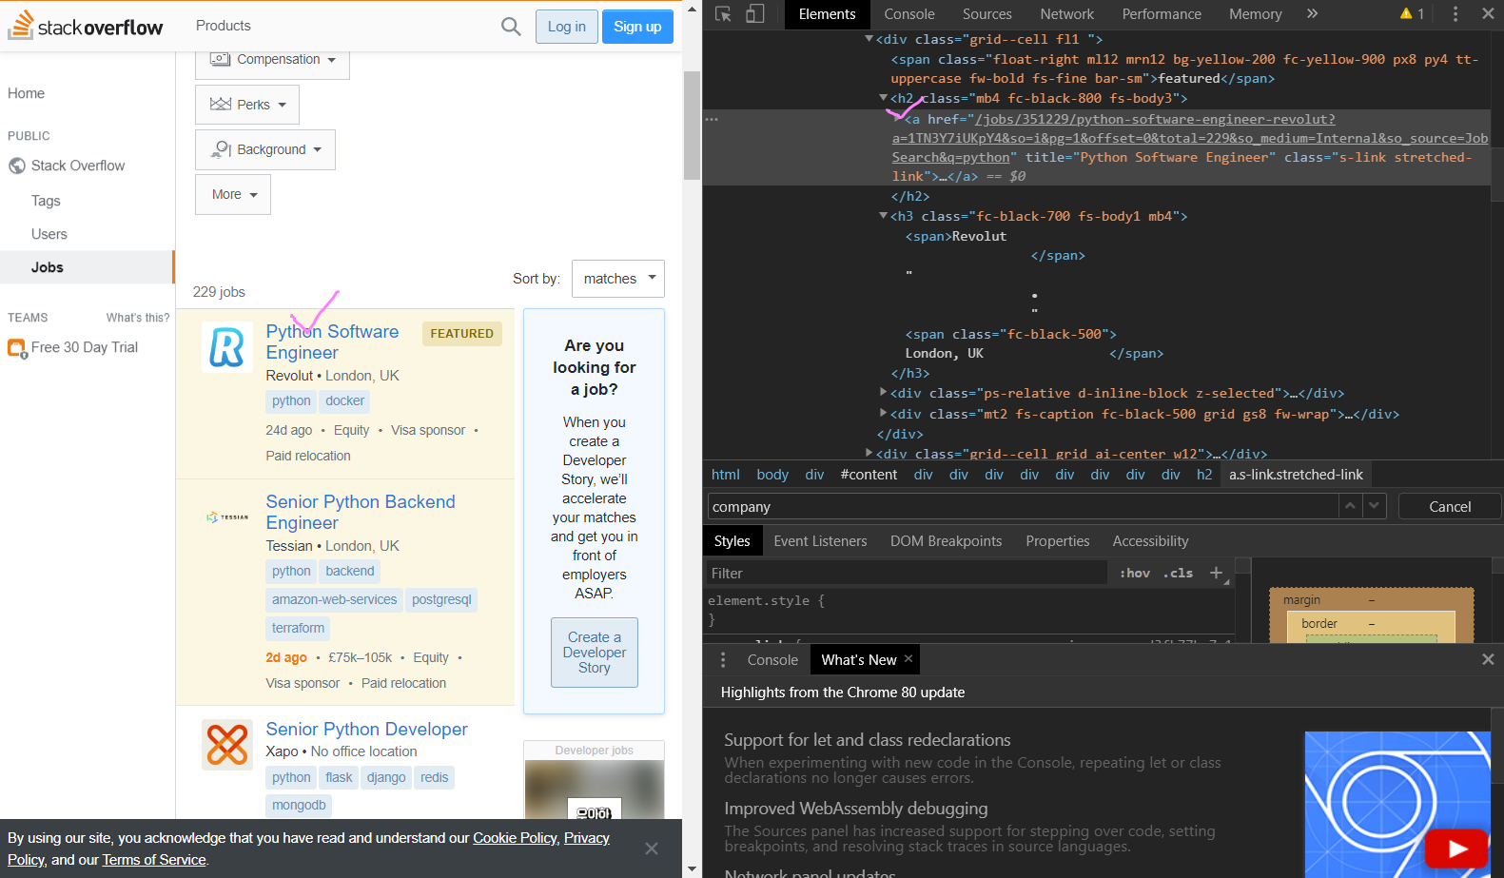
Task: Click the Stack Overflow logo
Action: pos(86,26)
